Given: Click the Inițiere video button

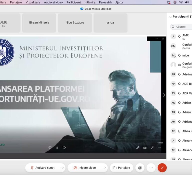Looking at the screenshot, I should [85, 168].
